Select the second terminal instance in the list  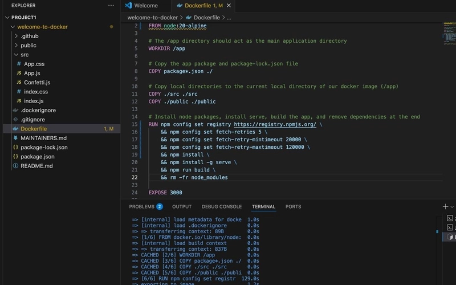[450, 227]
